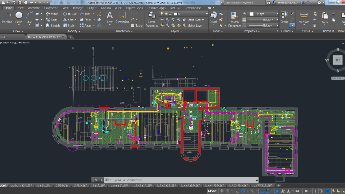345x194 pixels.
Task: Activate the Stretch tool
Action: [53, 26]
